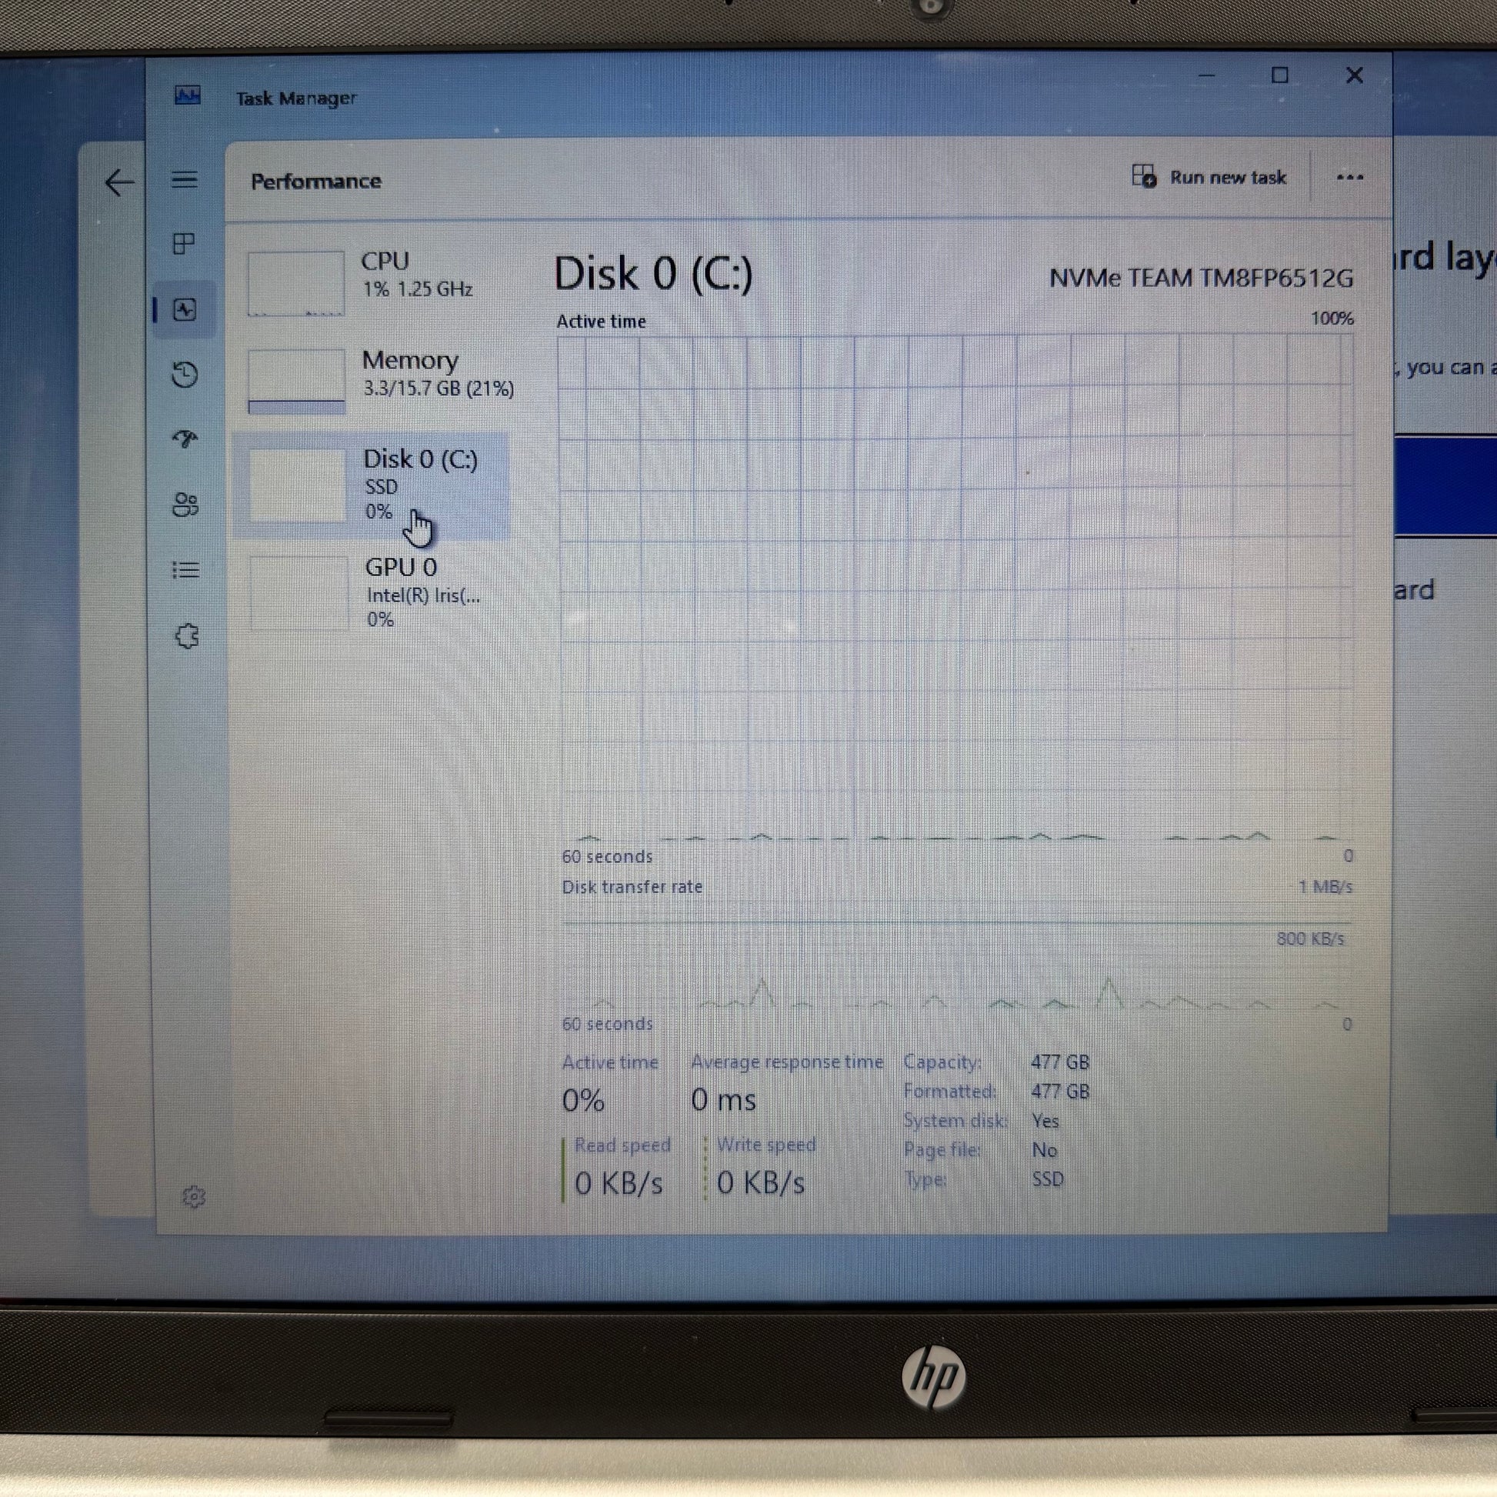Image resolution: width=1497 pixels, height=1497 pixels.
Task: Open the Processes page icon in sidebar
Action: pos(184,244)
